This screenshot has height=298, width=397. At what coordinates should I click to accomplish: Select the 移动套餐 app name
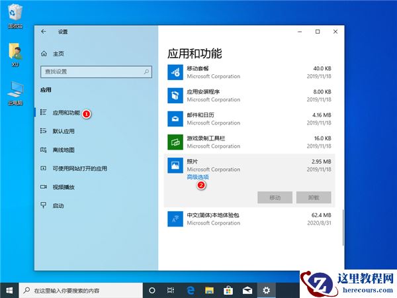pos(198,68)
